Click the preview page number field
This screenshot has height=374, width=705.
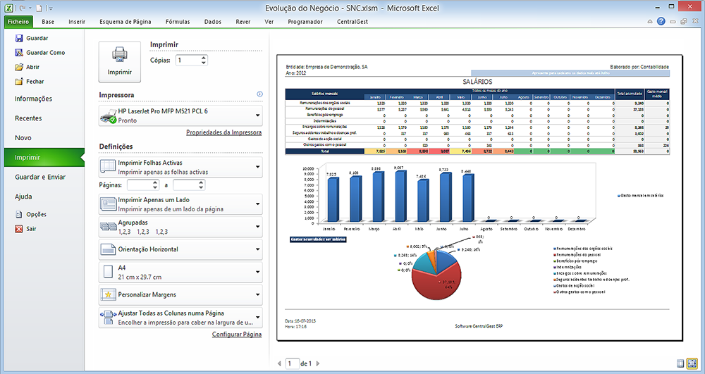coord(293,363)
